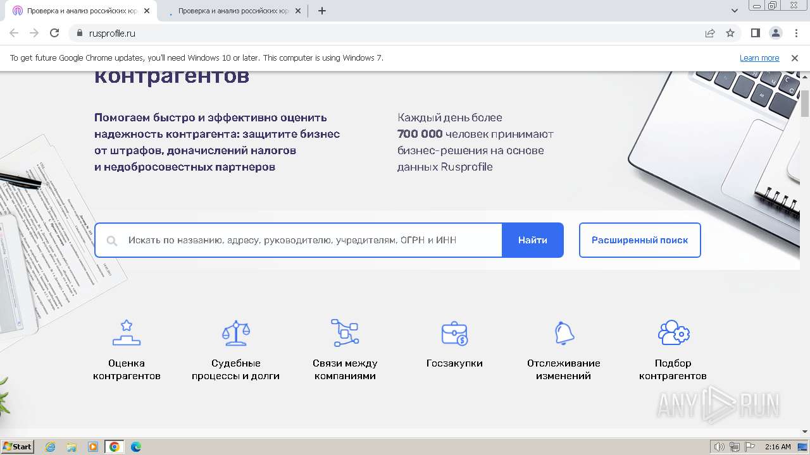The image size is (810, 455).
Task: Click the magnifier icon in search field
Action: point(112,241)
